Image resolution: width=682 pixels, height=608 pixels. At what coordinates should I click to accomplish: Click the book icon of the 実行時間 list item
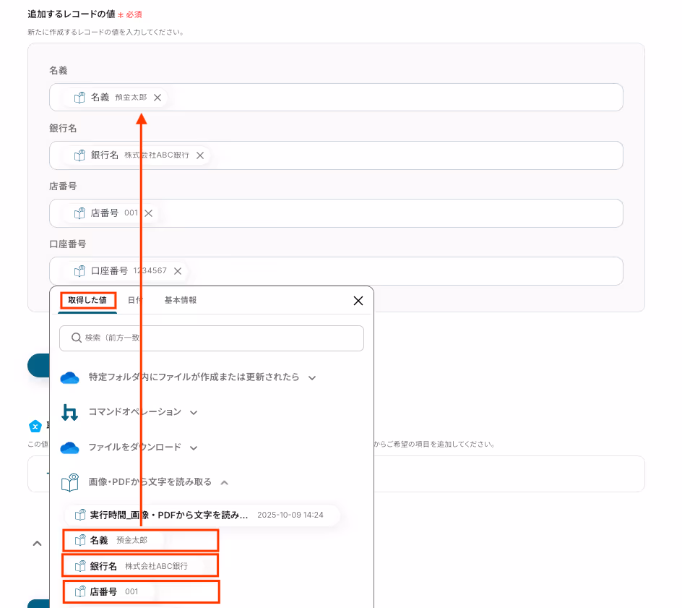[x=80, y=515]
